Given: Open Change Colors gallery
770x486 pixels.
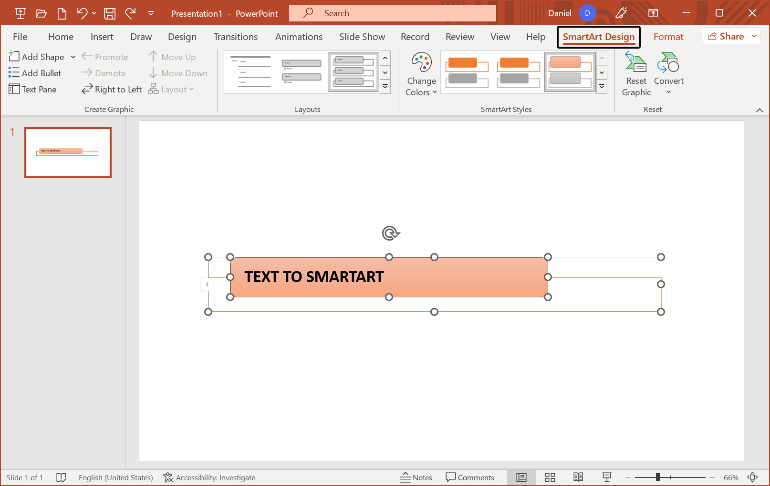Looking at the screenshot, I should (x=421, y=73).
